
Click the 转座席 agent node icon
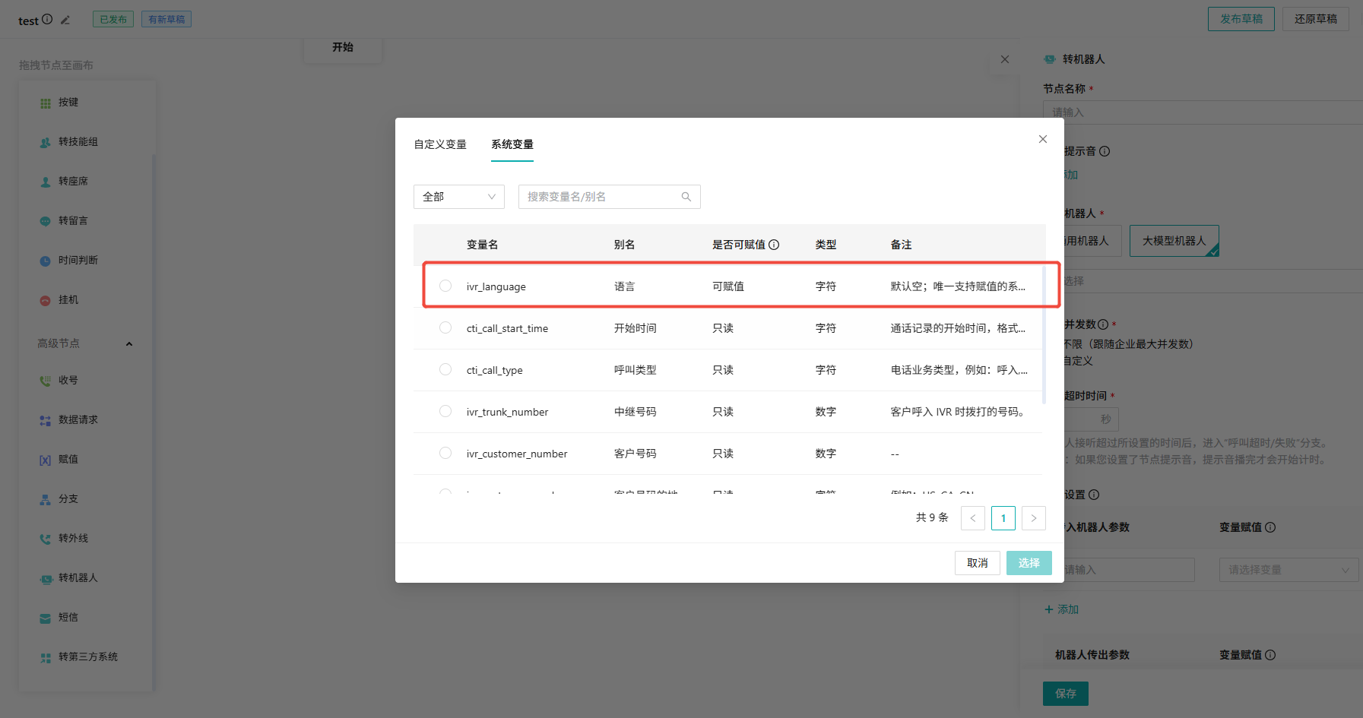coord(46,182)
